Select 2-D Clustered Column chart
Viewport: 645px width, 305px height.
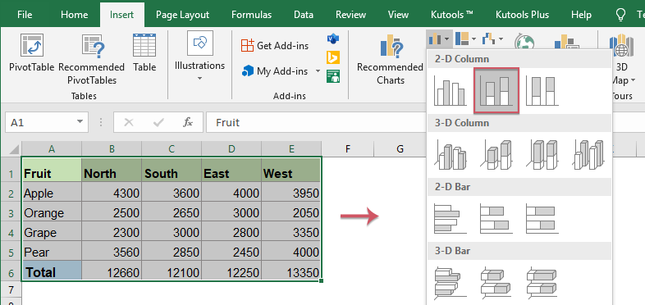click(x=451, y=91)
